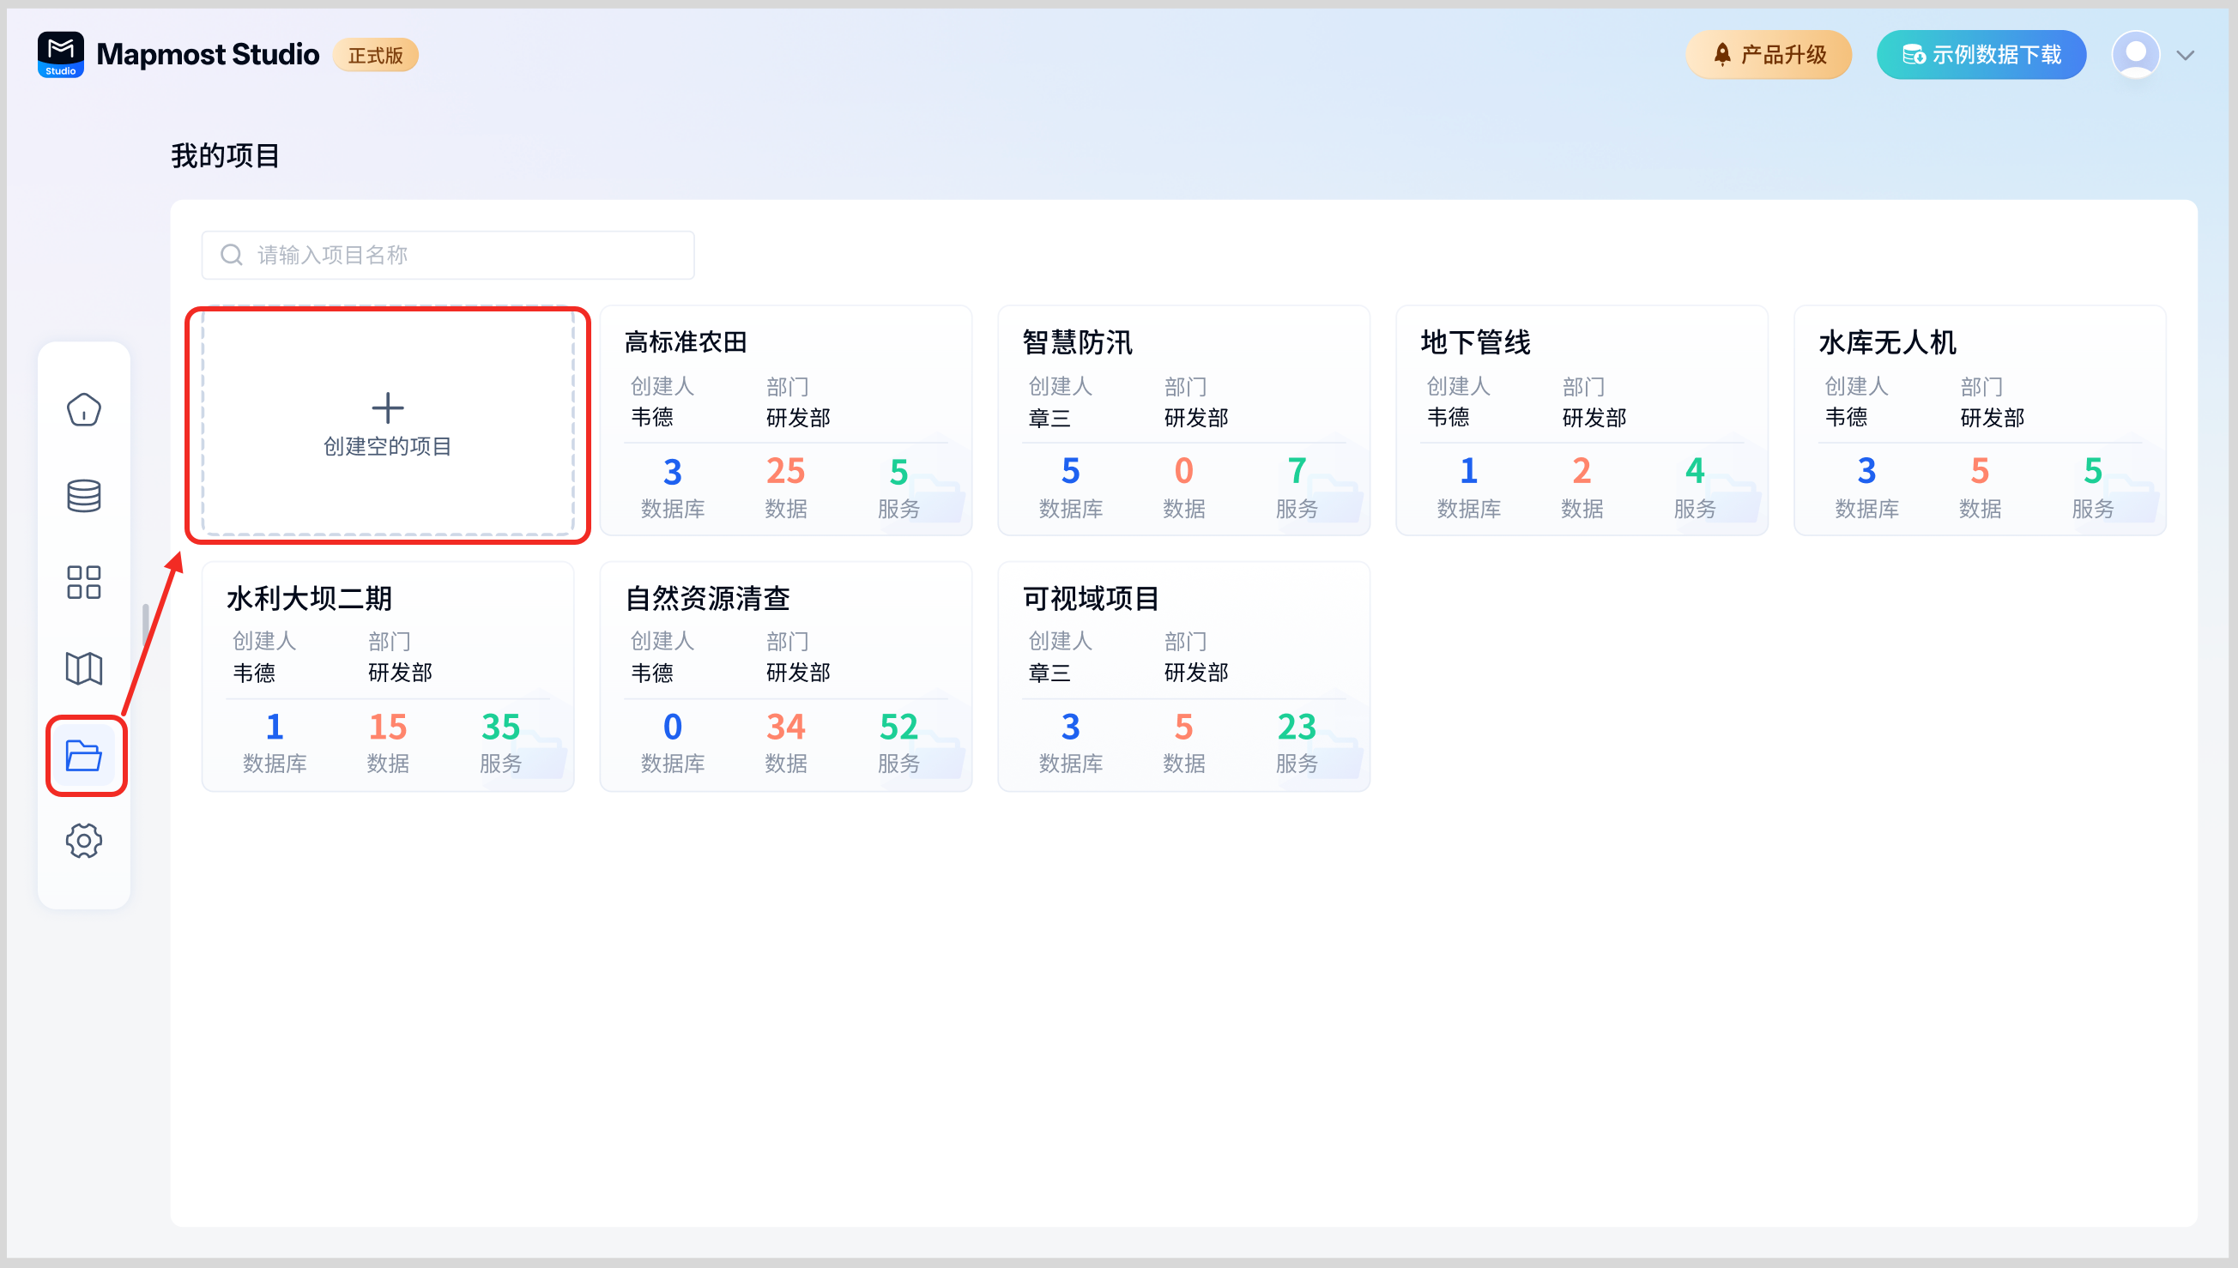
Task: Open the 自然资源清查 project card
Action: [x=785, y=676]
